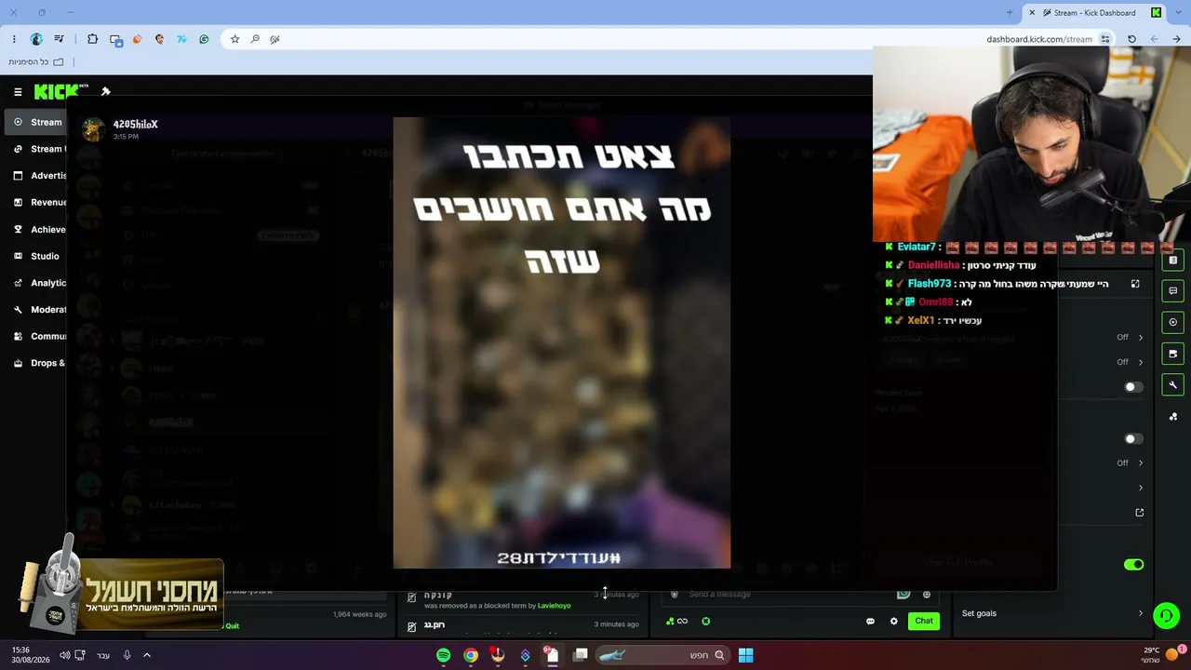Toggle the lower gray off switch
The height and width of the screenshot is (670, 1191).
click(1133, 438)
